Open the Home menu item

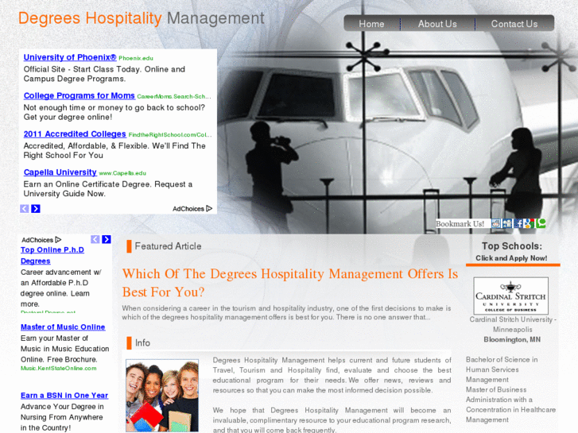pyautogui.click(x=371, y=24)
